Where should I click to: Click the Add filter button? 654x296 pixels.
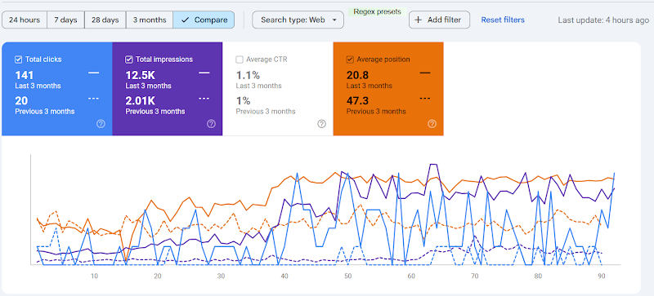tap(439, 20)
